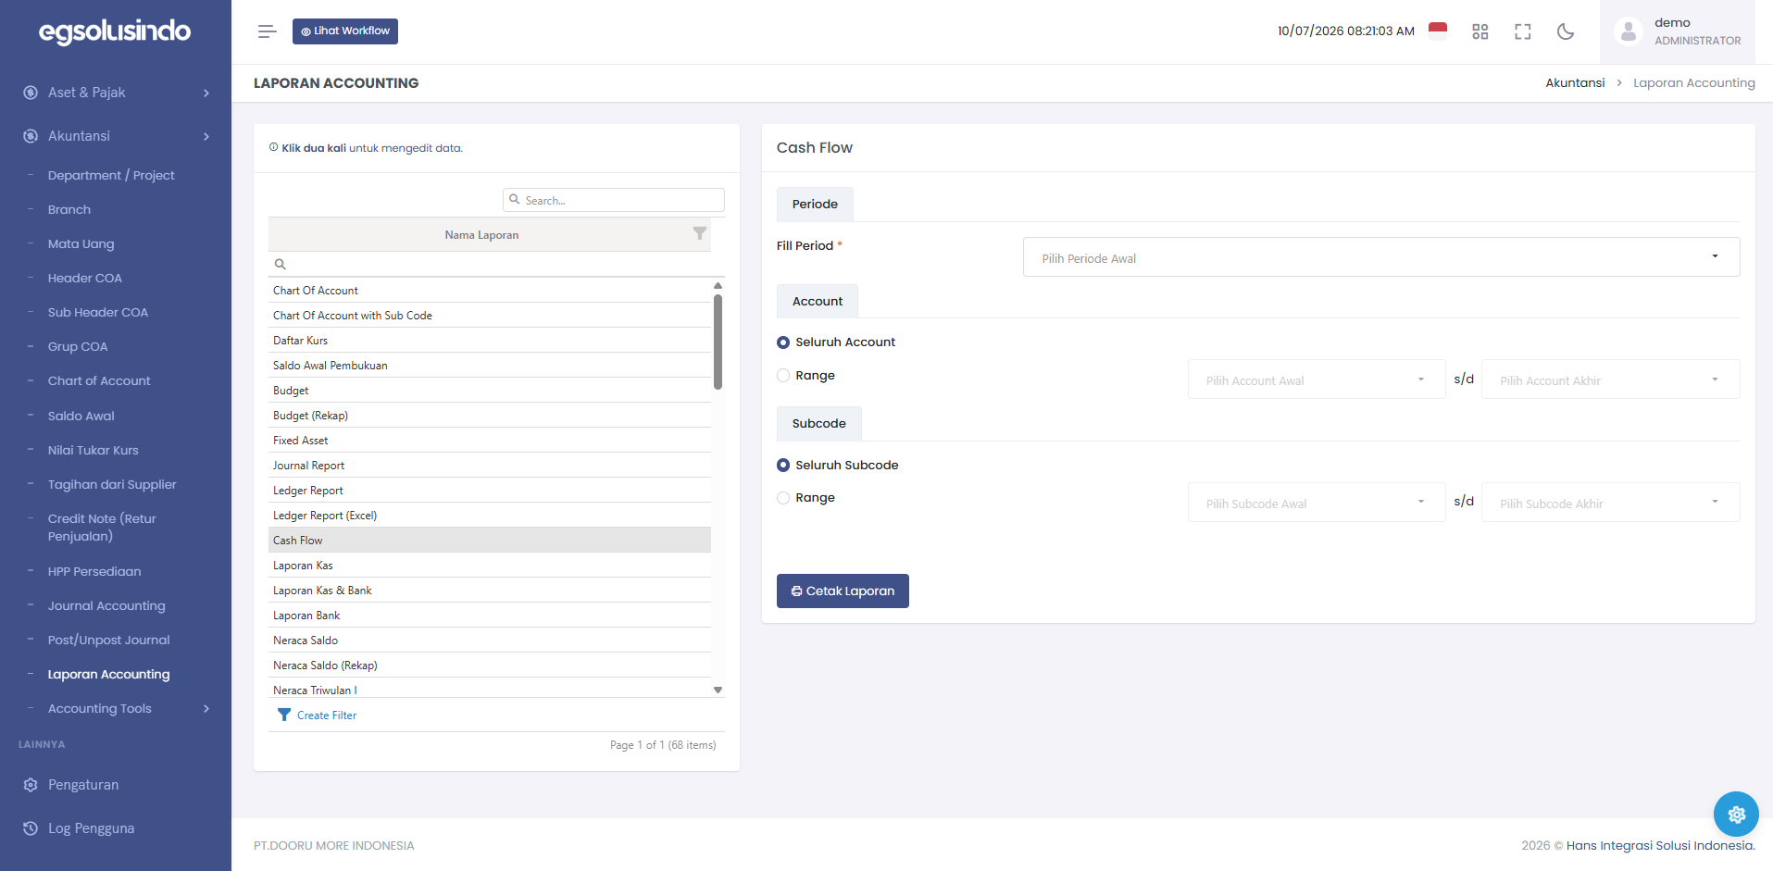
Task: Open the Pilih Account Awal dropdown
Action: point(1316,380)
